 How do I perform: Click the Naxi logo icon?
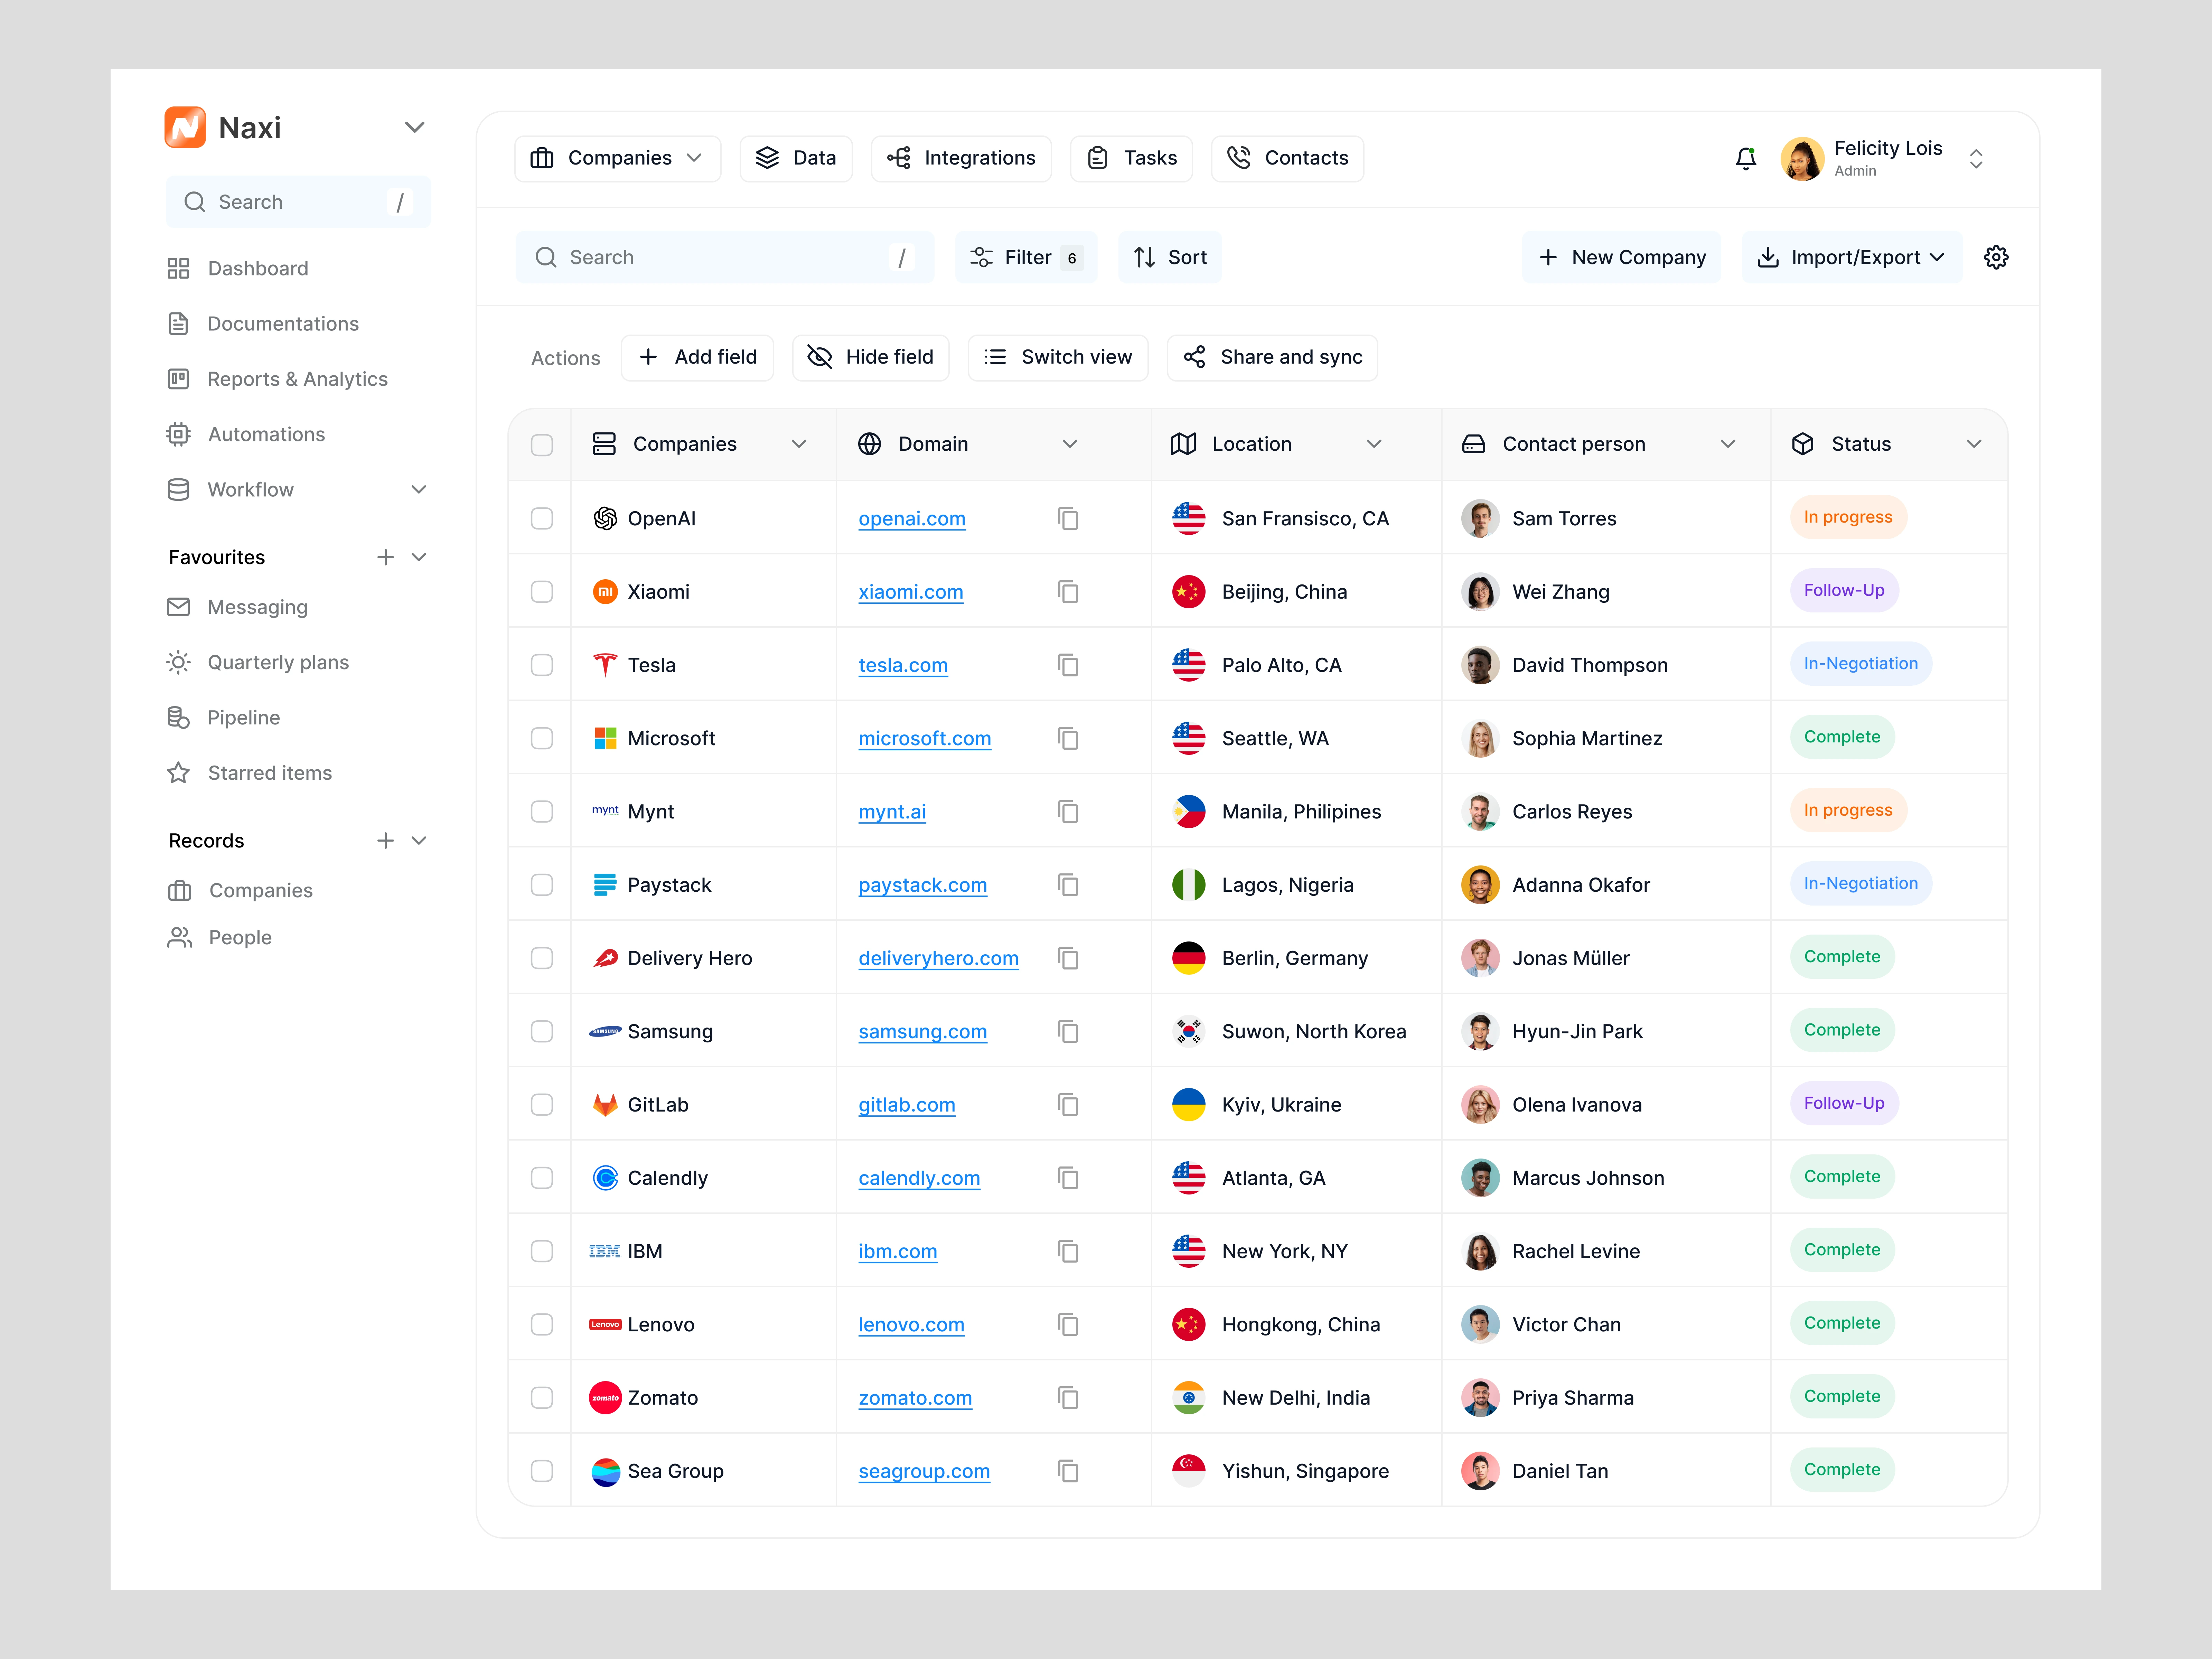coord(185,127)
